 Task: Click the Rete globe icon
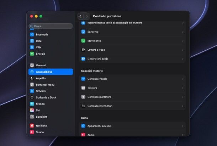(32, 41)
